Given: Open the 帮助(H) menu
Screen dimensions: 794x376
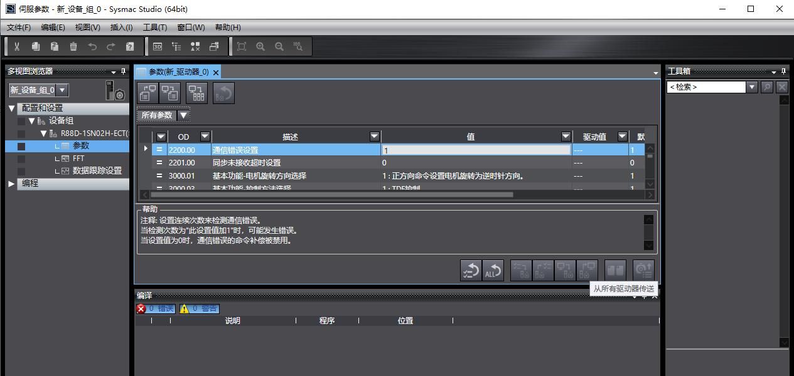Looking at the screenshot, I should click(x=228, y=28).
